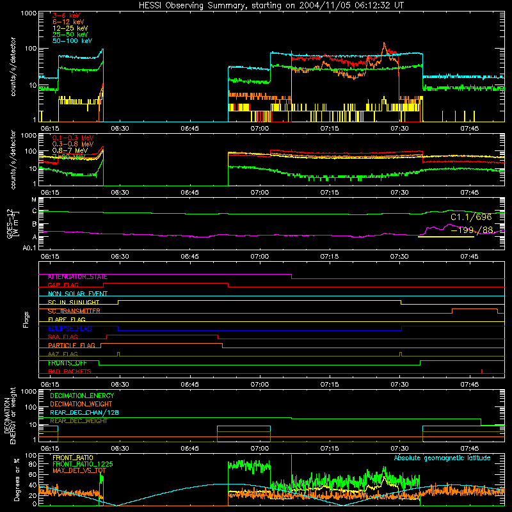The image size is (512, 512).
Task: Click the MAX_DET_VS_TOT legend label
Action: pyautogui.click(x=79, y=470)
